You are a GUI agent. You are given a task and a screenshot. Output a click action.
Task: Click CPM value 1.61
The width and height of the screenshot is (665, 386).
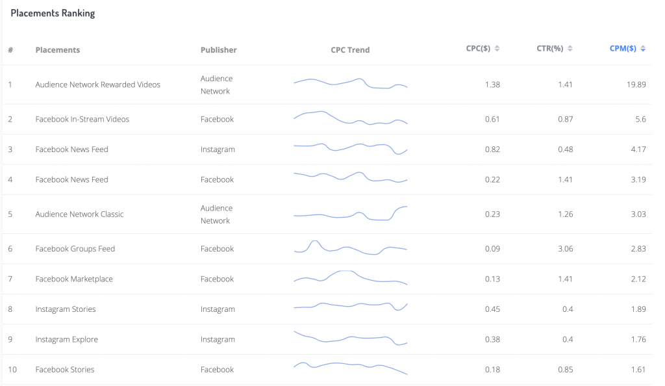pyautogui.click(x=638, y=370)
